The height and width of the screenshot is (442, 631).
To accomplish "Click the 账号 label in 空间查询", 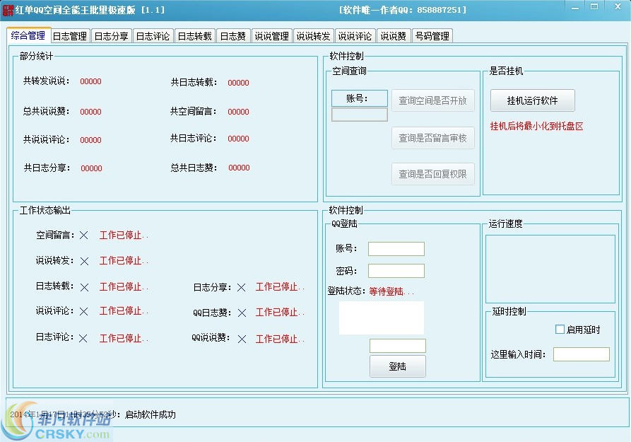I will coord(360,98).
